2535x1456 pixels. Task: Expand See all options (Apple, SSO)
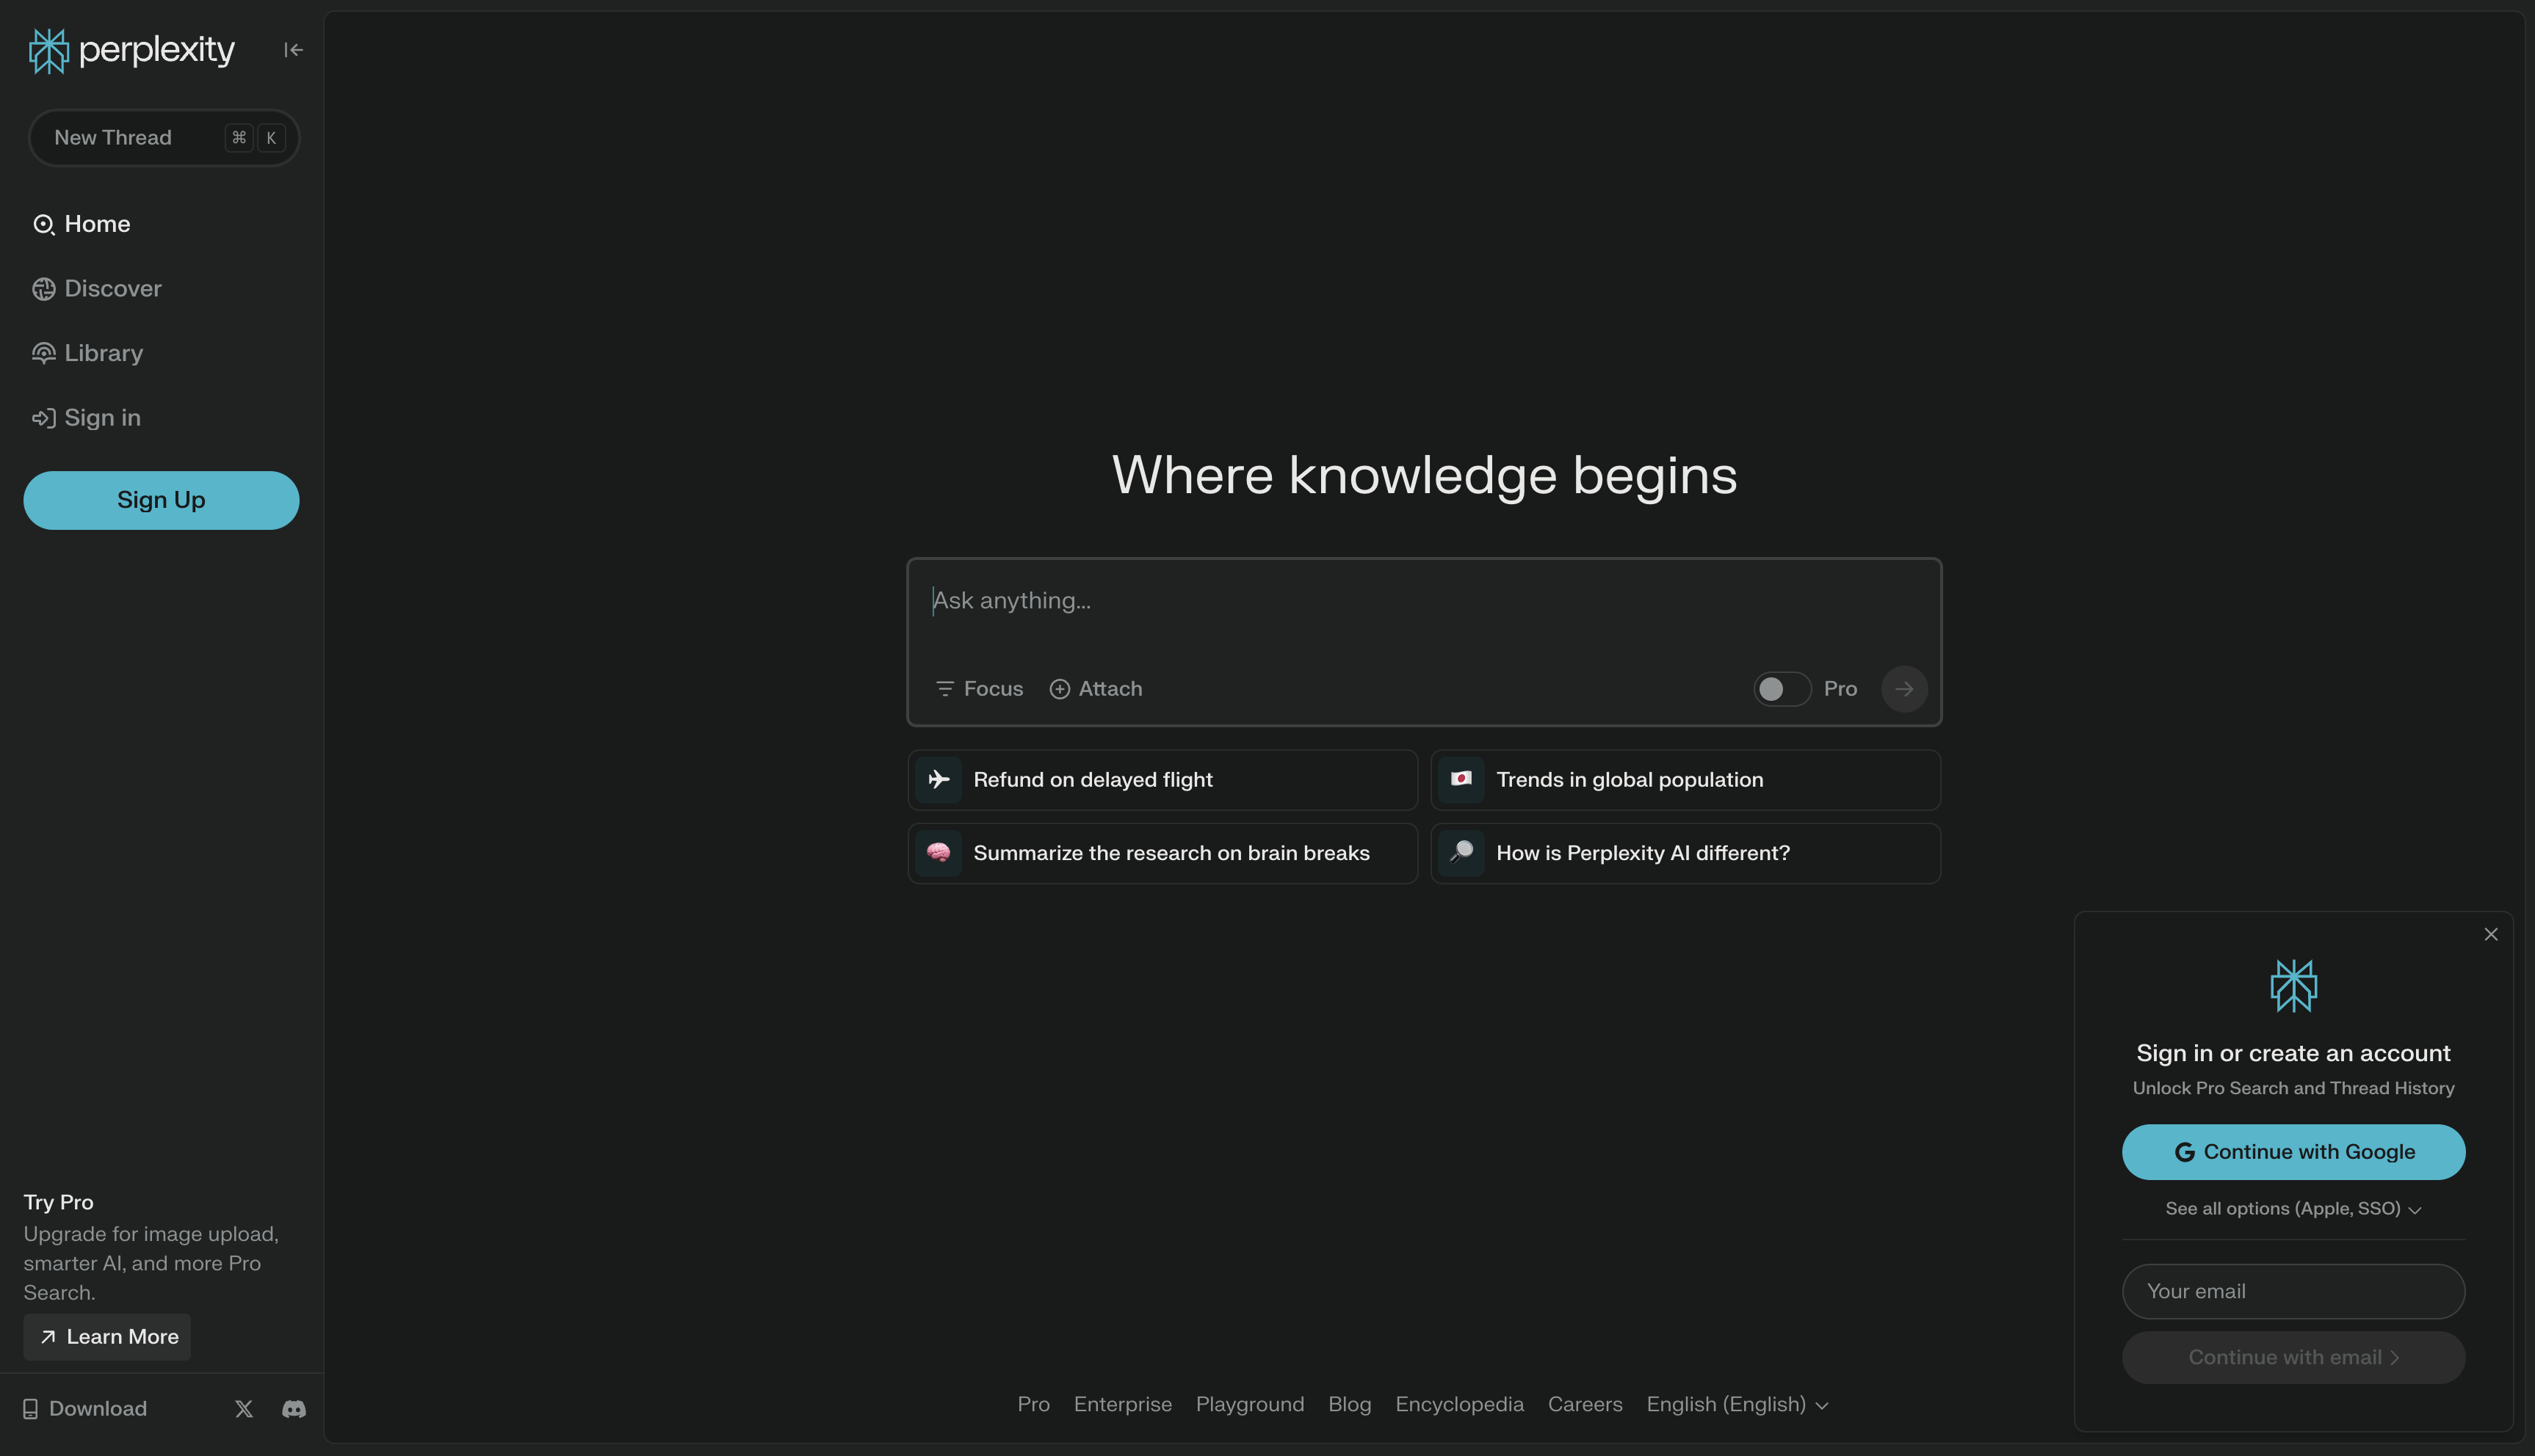(x=2293, y=1208)
